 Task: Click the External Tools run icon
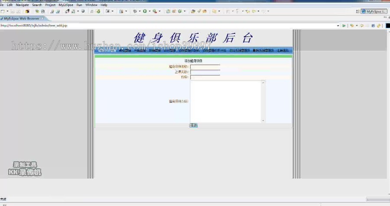155,11
